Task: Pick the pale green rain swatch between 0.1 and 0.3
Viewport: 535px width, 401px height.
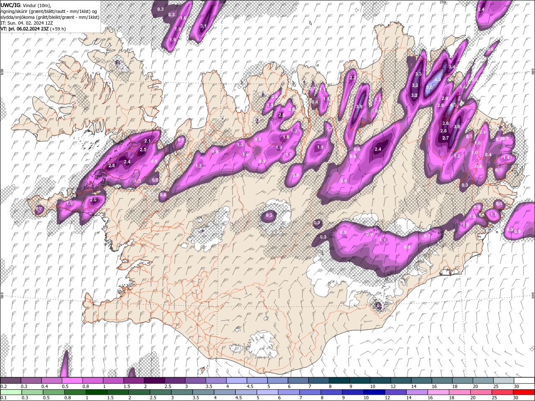Action: click(x=11, y=392)
